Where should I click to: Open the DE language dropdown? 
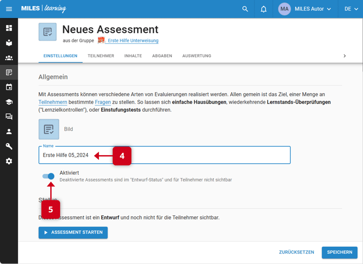point(351,9)
